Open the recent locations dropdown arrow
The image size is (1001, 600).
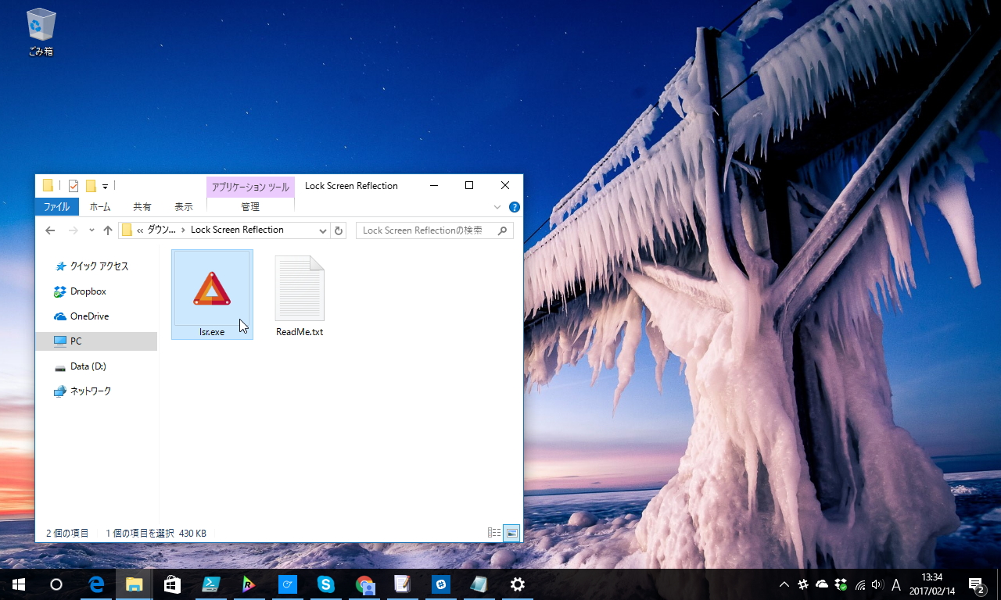pyautogui.click(x=91, y=230)
